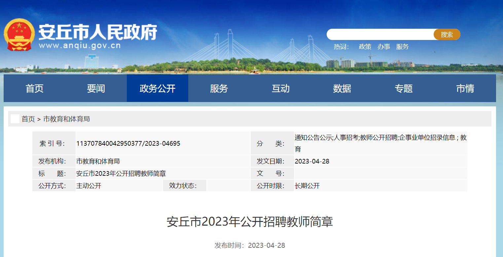503x257 pixels.
Task: Click 市教育和体育局 breadcrumb link
Action: pyautogui.click(x=66, y=119)
